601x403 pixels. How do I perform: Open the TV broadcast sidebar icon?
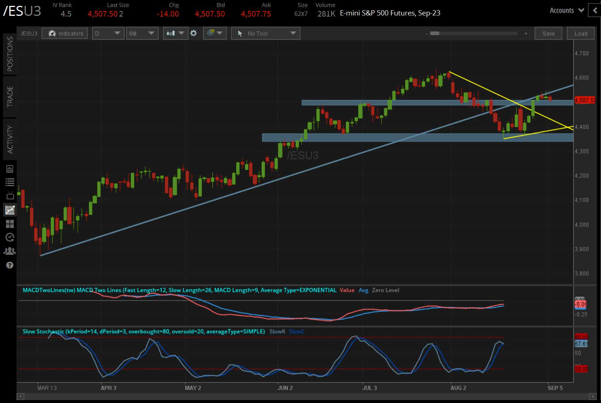click(x=10, y=196)
